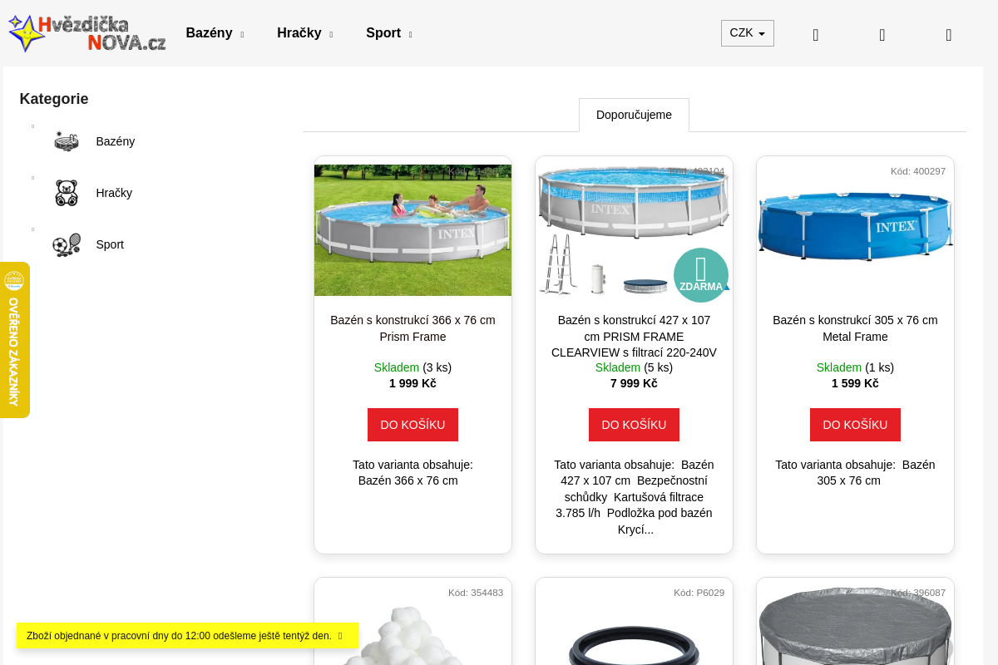The height and width of the screenshot is (665, 998).
Task: Click the description Tato varianta obsahuje: Bazén 305 x 76 cm
Action: tap(855, 473)
